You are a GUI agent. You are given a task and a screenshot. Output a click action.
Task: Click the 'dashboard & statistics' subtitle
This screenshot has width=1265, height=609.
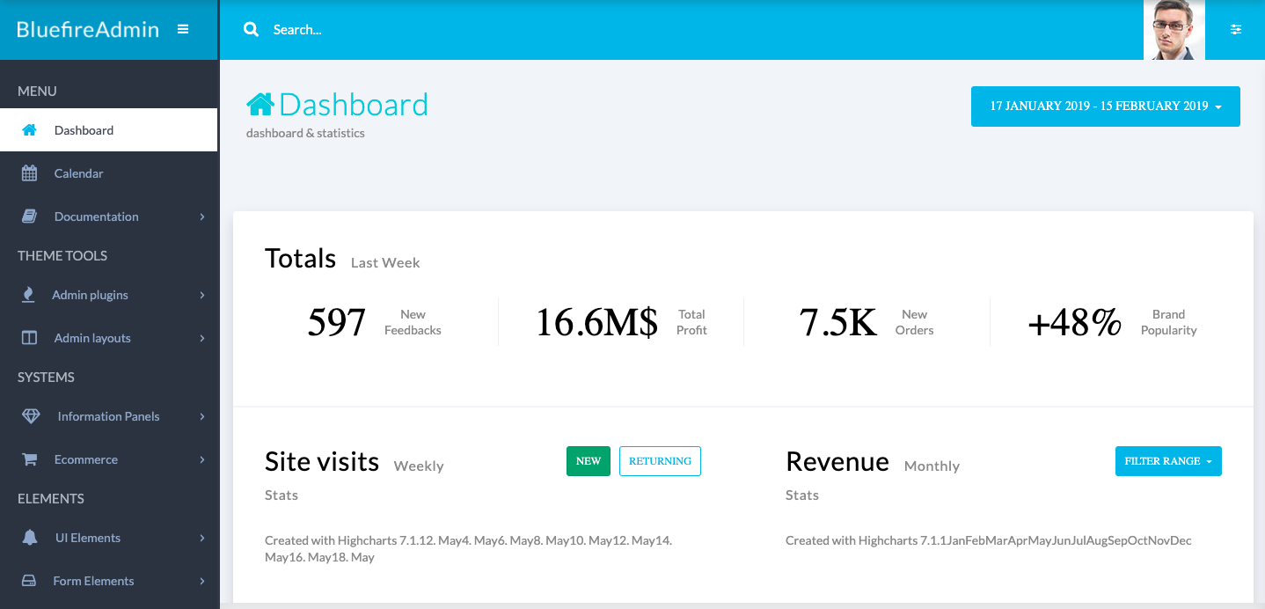coord(305,134)
